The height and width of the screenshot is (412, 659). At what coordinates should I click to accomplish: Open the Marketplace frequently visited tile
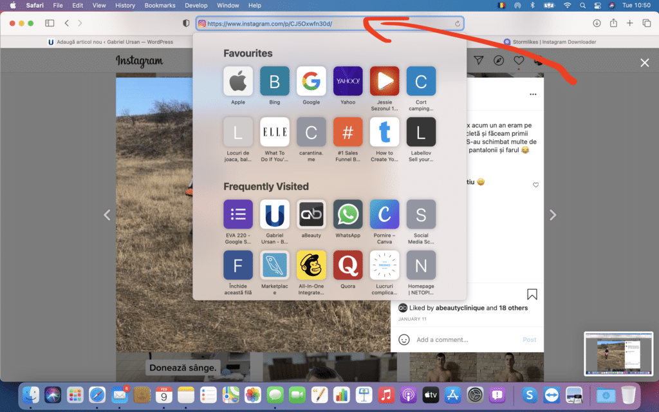pyautogui.click(x=274, y=265)
